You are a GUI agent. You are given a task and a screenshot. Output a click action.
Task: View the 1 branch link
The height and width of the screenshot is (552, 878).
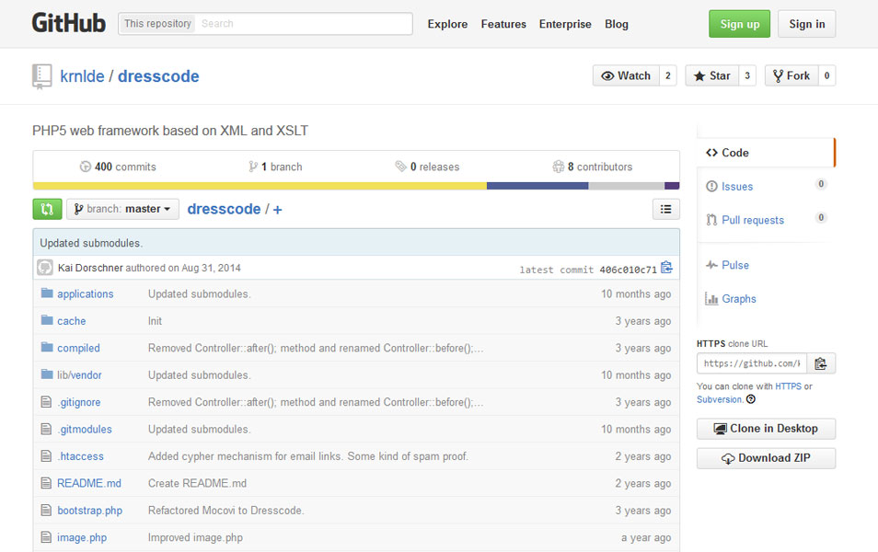tap(275, 167)
